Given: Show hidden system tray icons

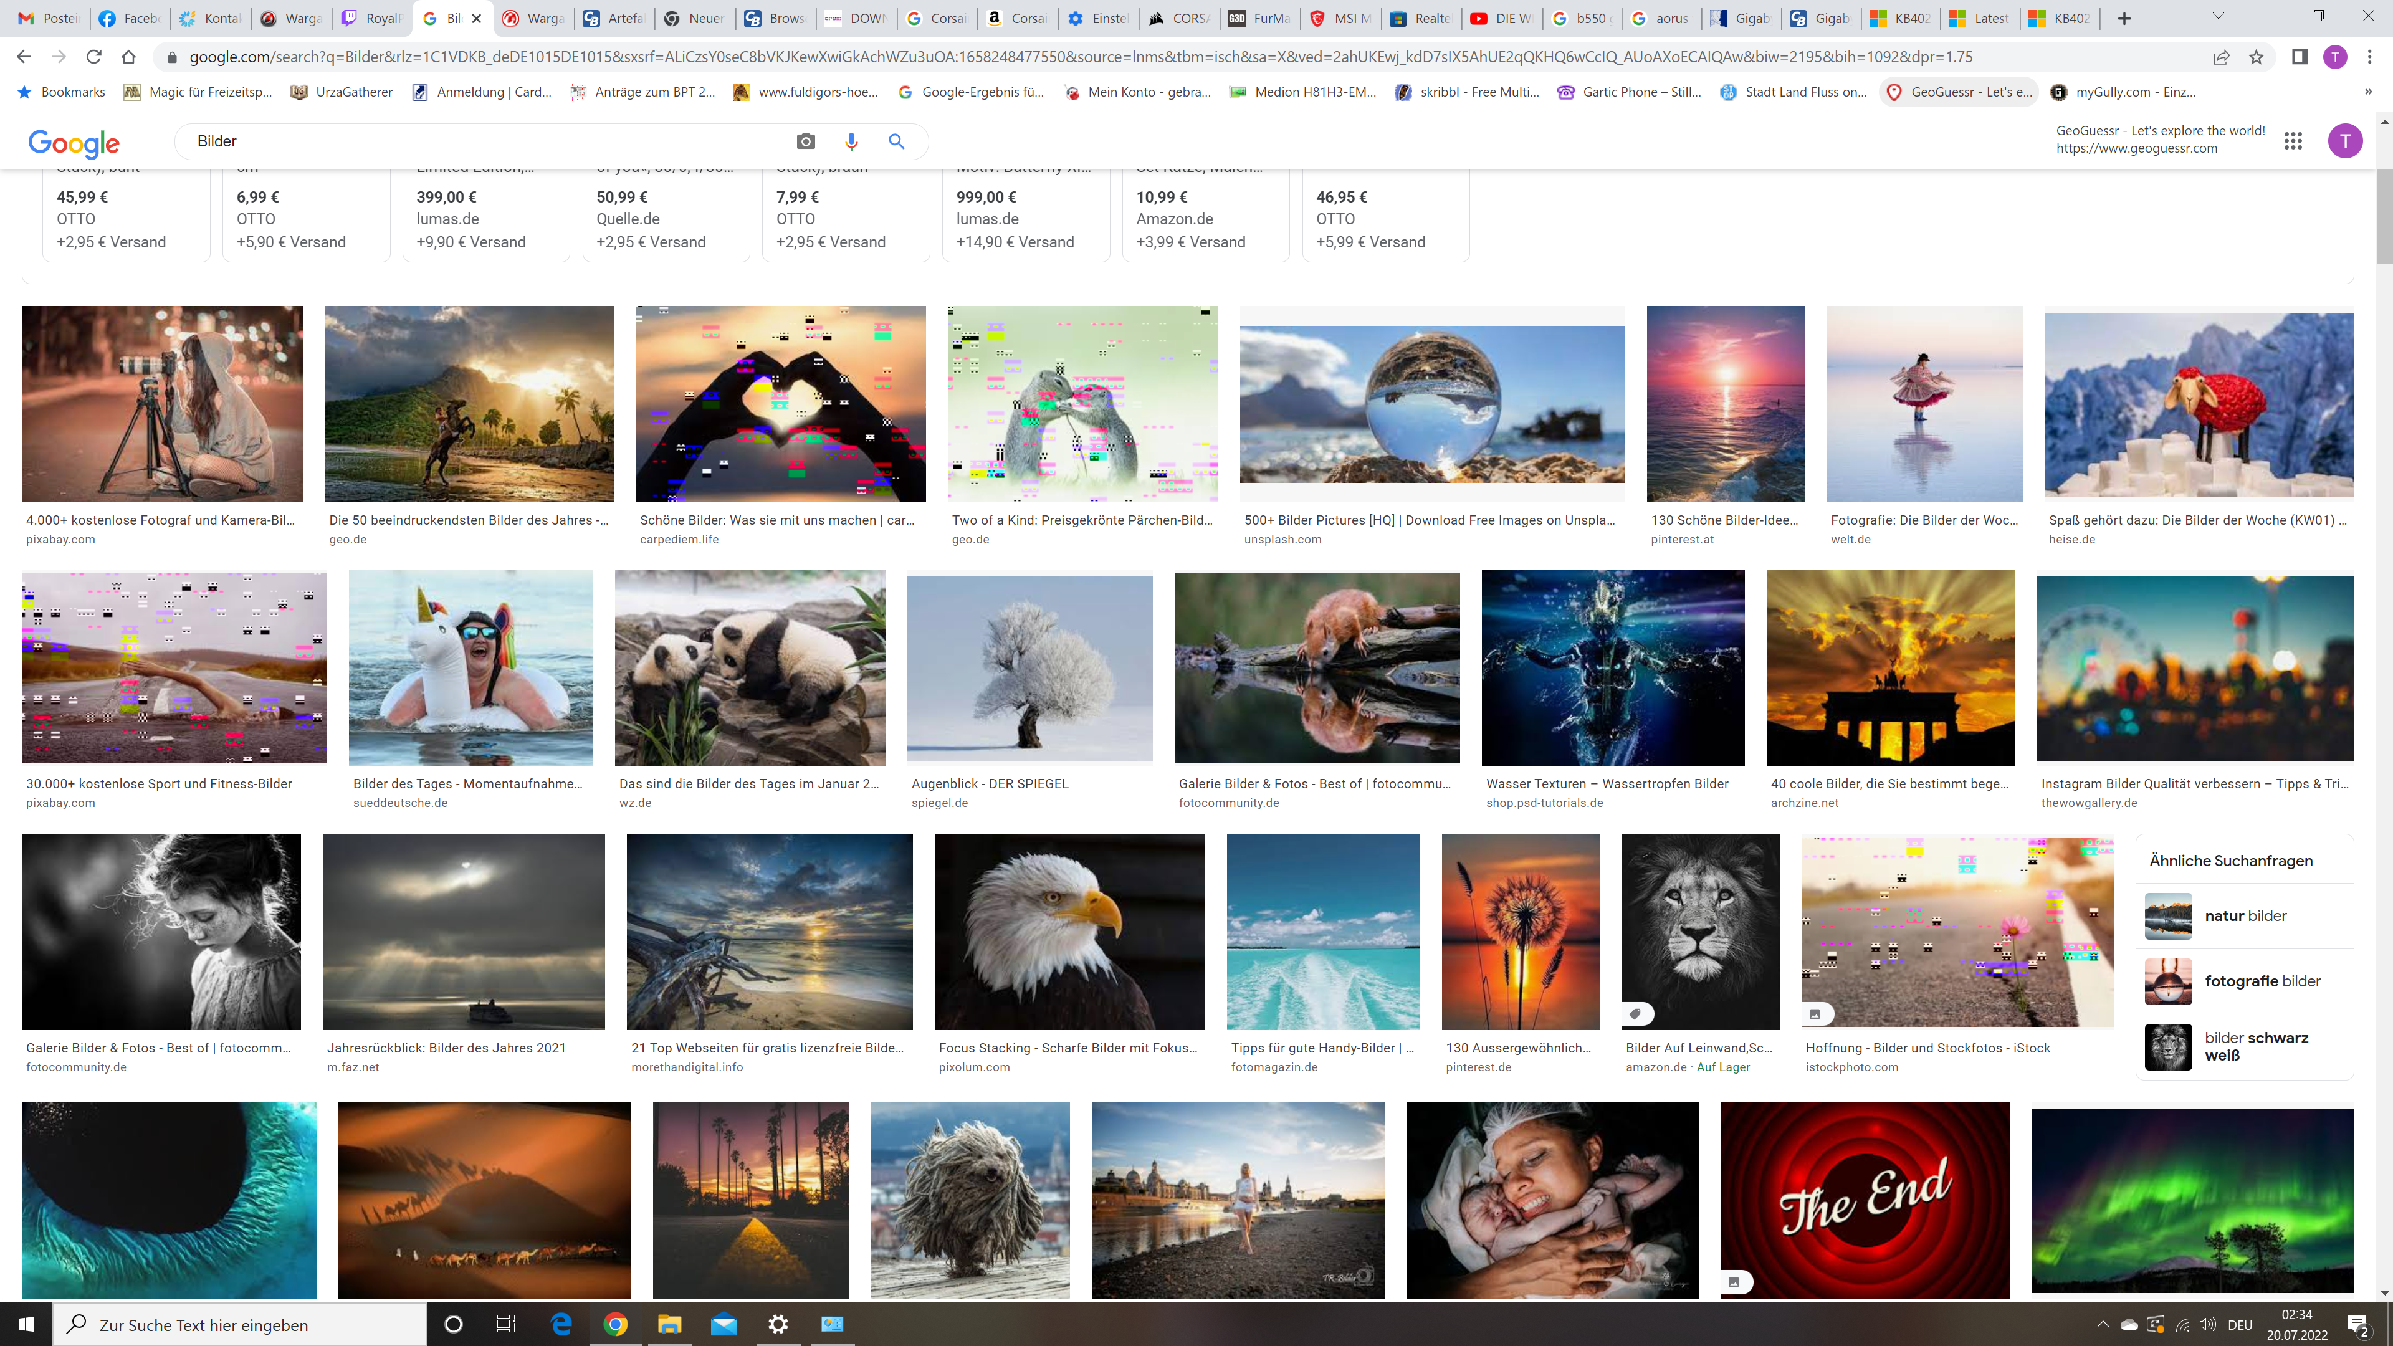Looking at the screenshot, I should click(2103, 1325).
